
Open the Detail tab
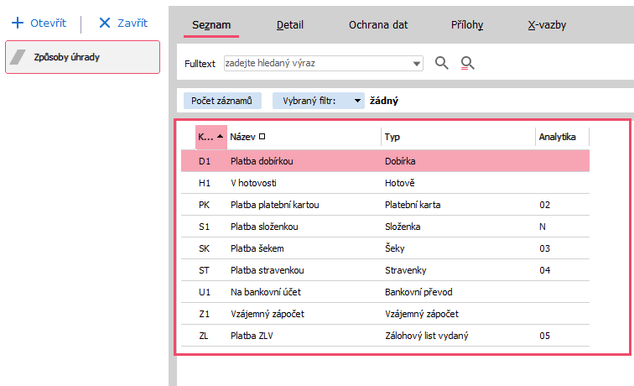(x=290, y=25)
